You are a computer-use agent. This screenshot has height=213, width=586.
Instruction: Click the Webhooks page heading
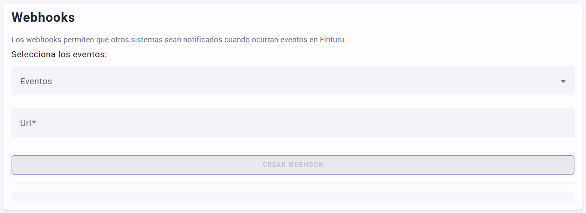click(43, 18)
